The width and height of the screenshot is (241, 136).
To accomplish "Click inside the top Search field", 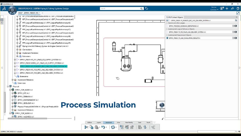I will tap(120, 9).
